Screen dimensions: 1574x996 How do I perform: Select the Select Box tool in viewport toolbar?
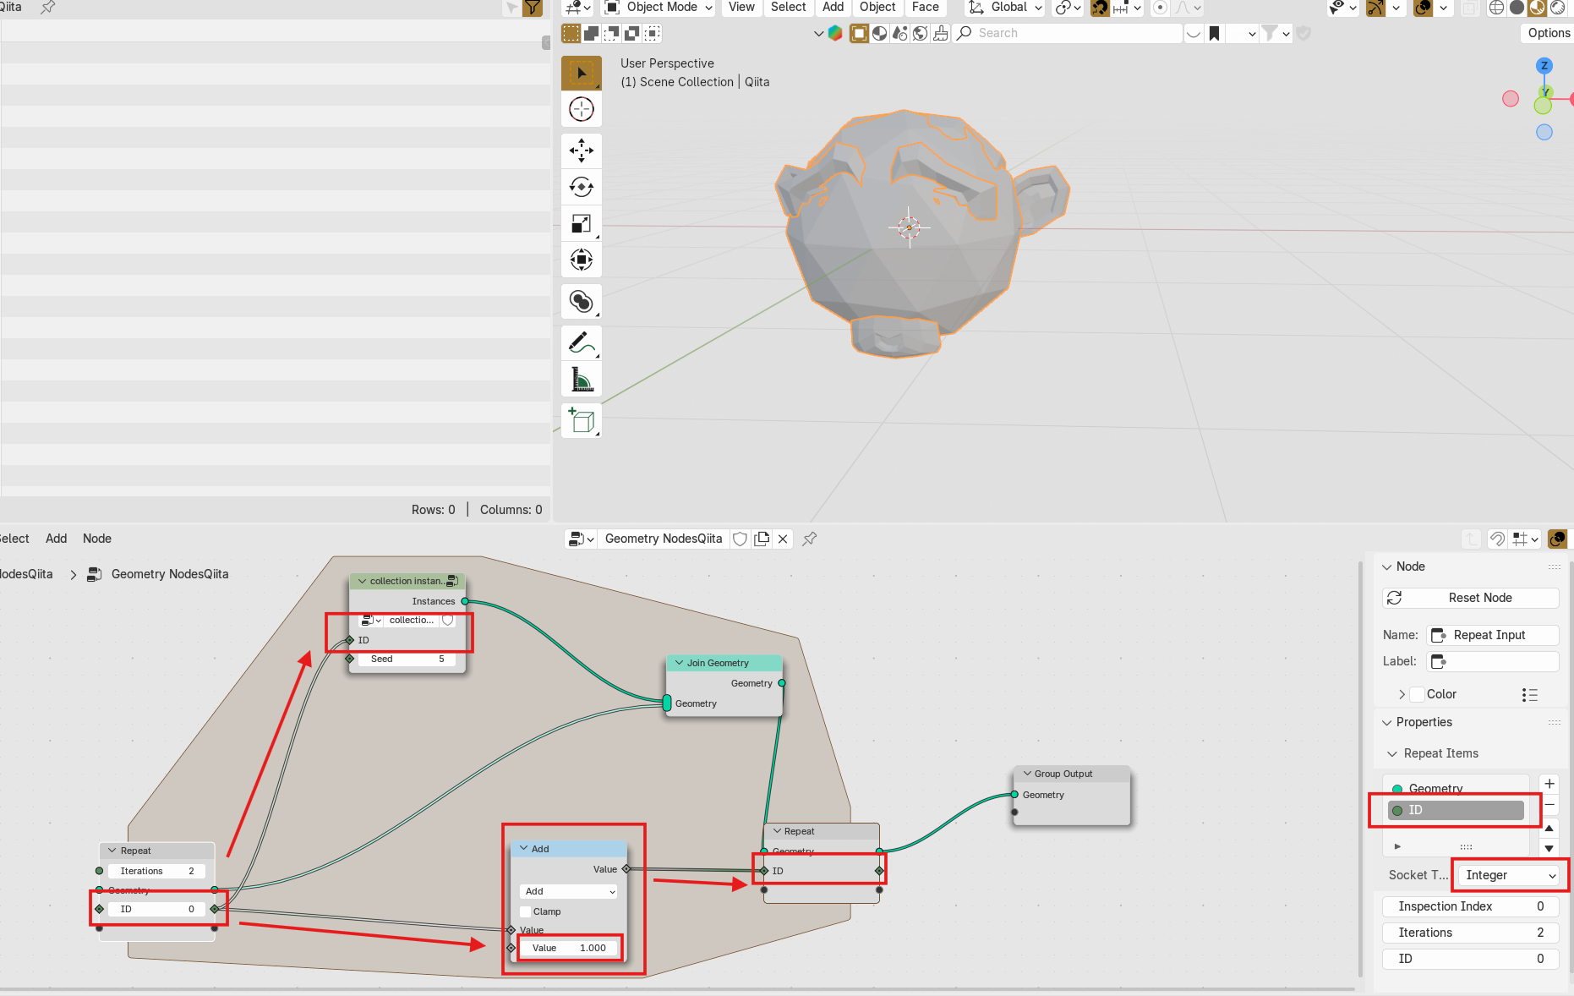pyautogui.click(x=582, y=74)
